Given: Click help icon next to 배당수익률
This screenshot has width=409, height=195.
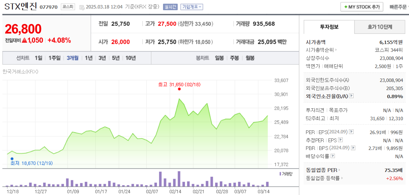Looking at the screenshot, I should tap(333, 156).
